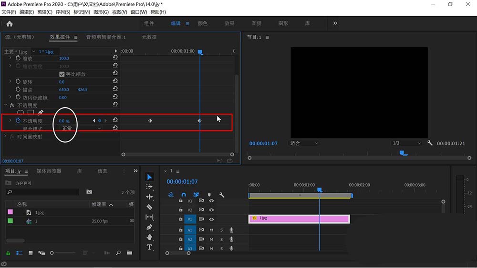The height and width of the screenshot is (268, 477).
Task: Reset the rotation (旋转) parameter
Action: 115,82
